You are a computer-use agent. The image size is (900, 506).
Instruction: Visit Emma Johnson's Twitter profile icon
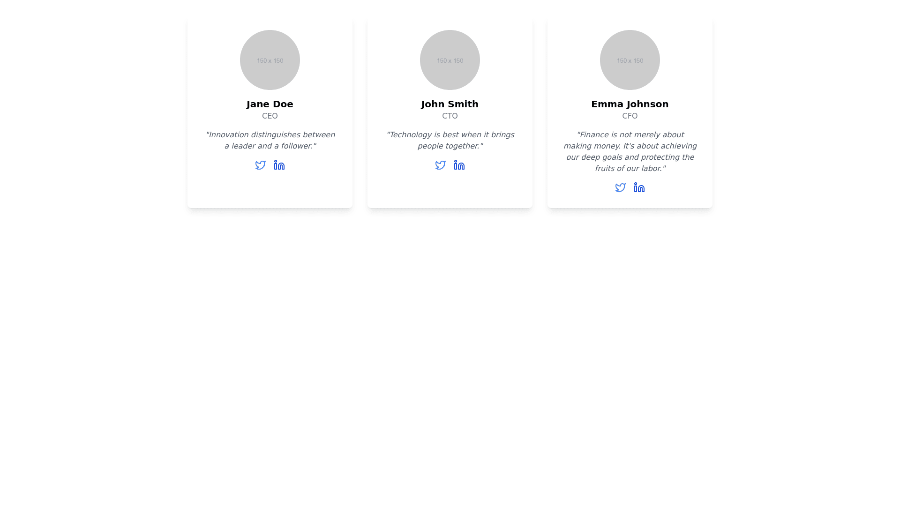tap(620, 187)
